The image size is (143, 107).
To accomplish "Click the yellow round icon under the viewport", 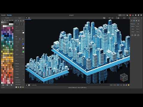I will coord(129,85).
